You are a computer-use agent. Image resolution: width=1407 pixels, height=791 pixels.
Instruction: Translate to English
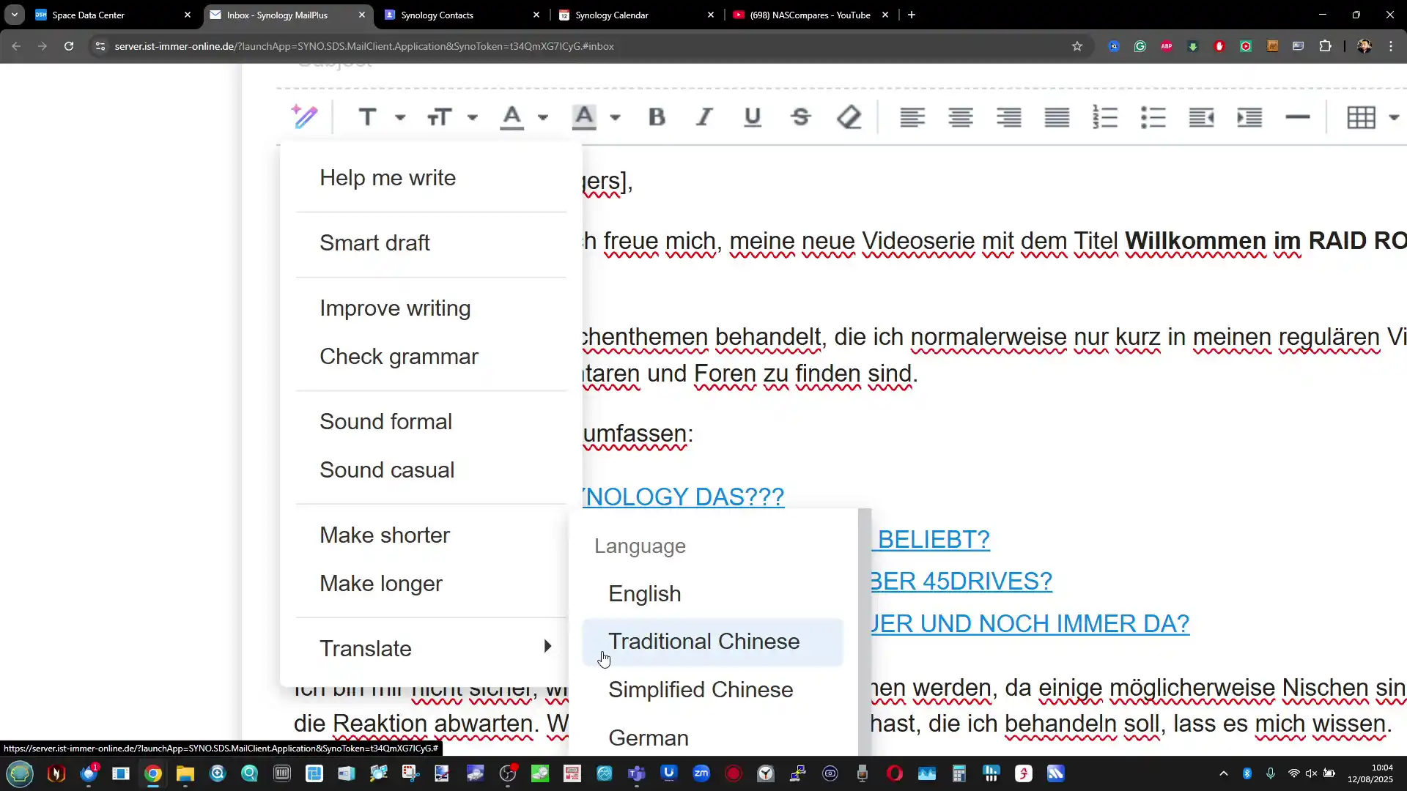712,594
